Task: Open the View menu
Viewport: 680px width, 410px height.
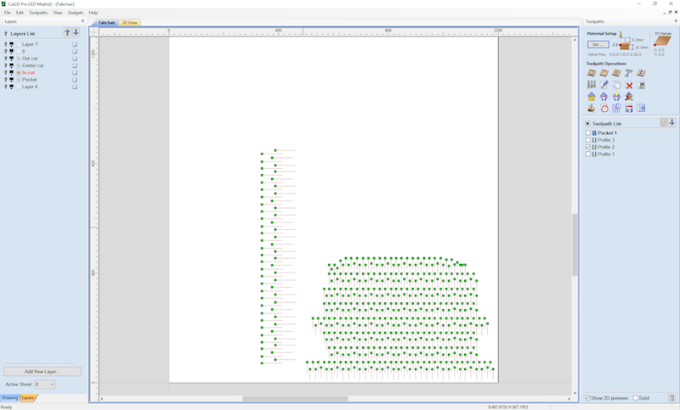Action: click(x=58, y=13)
